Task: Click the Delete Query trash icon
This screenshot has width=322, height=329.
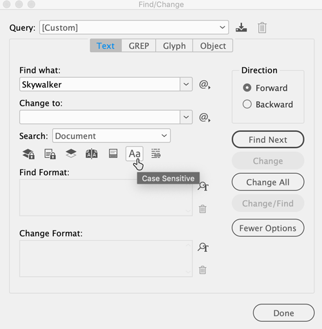Action: [262, 28]
